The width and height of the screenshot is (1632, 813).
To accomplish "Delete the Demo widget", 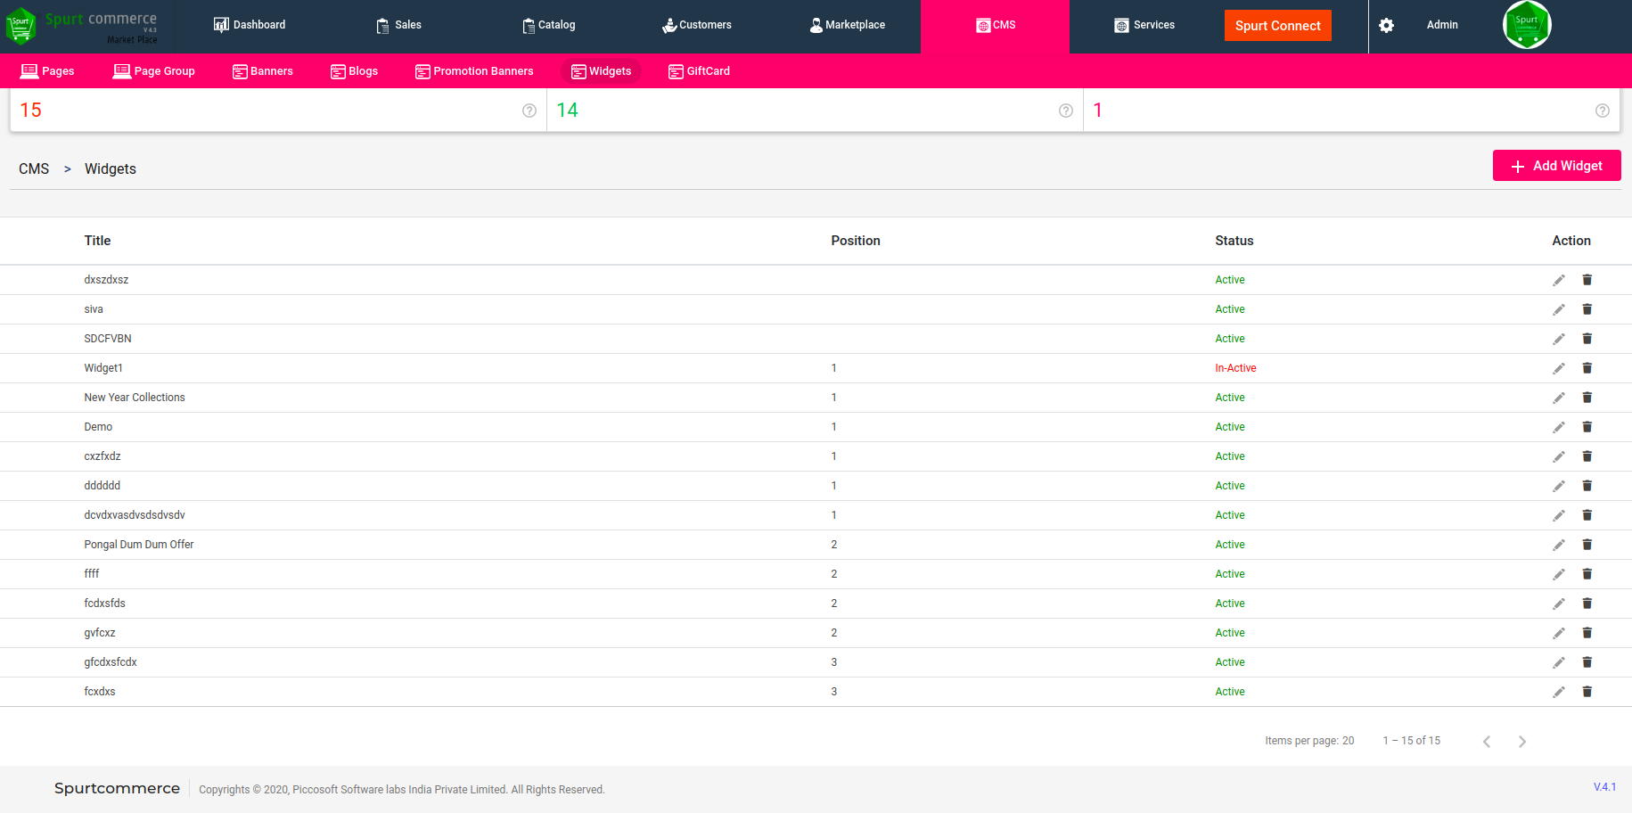I will pyautogui.click(x=1587, y=427).
